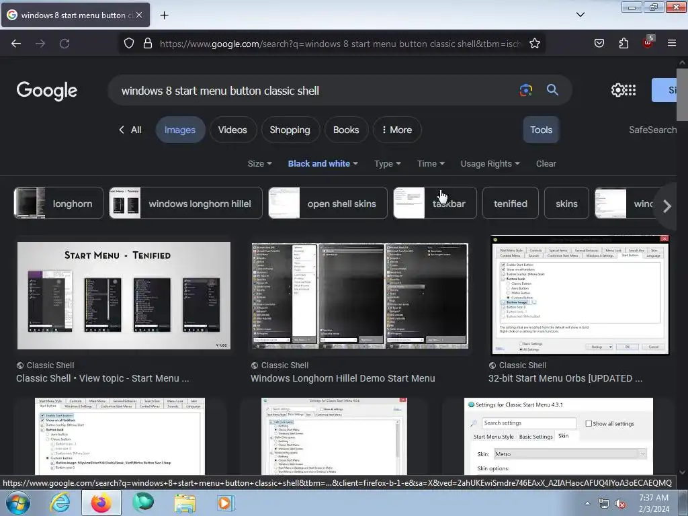Select the taskbar suggestion chip

tap(435, 203)
